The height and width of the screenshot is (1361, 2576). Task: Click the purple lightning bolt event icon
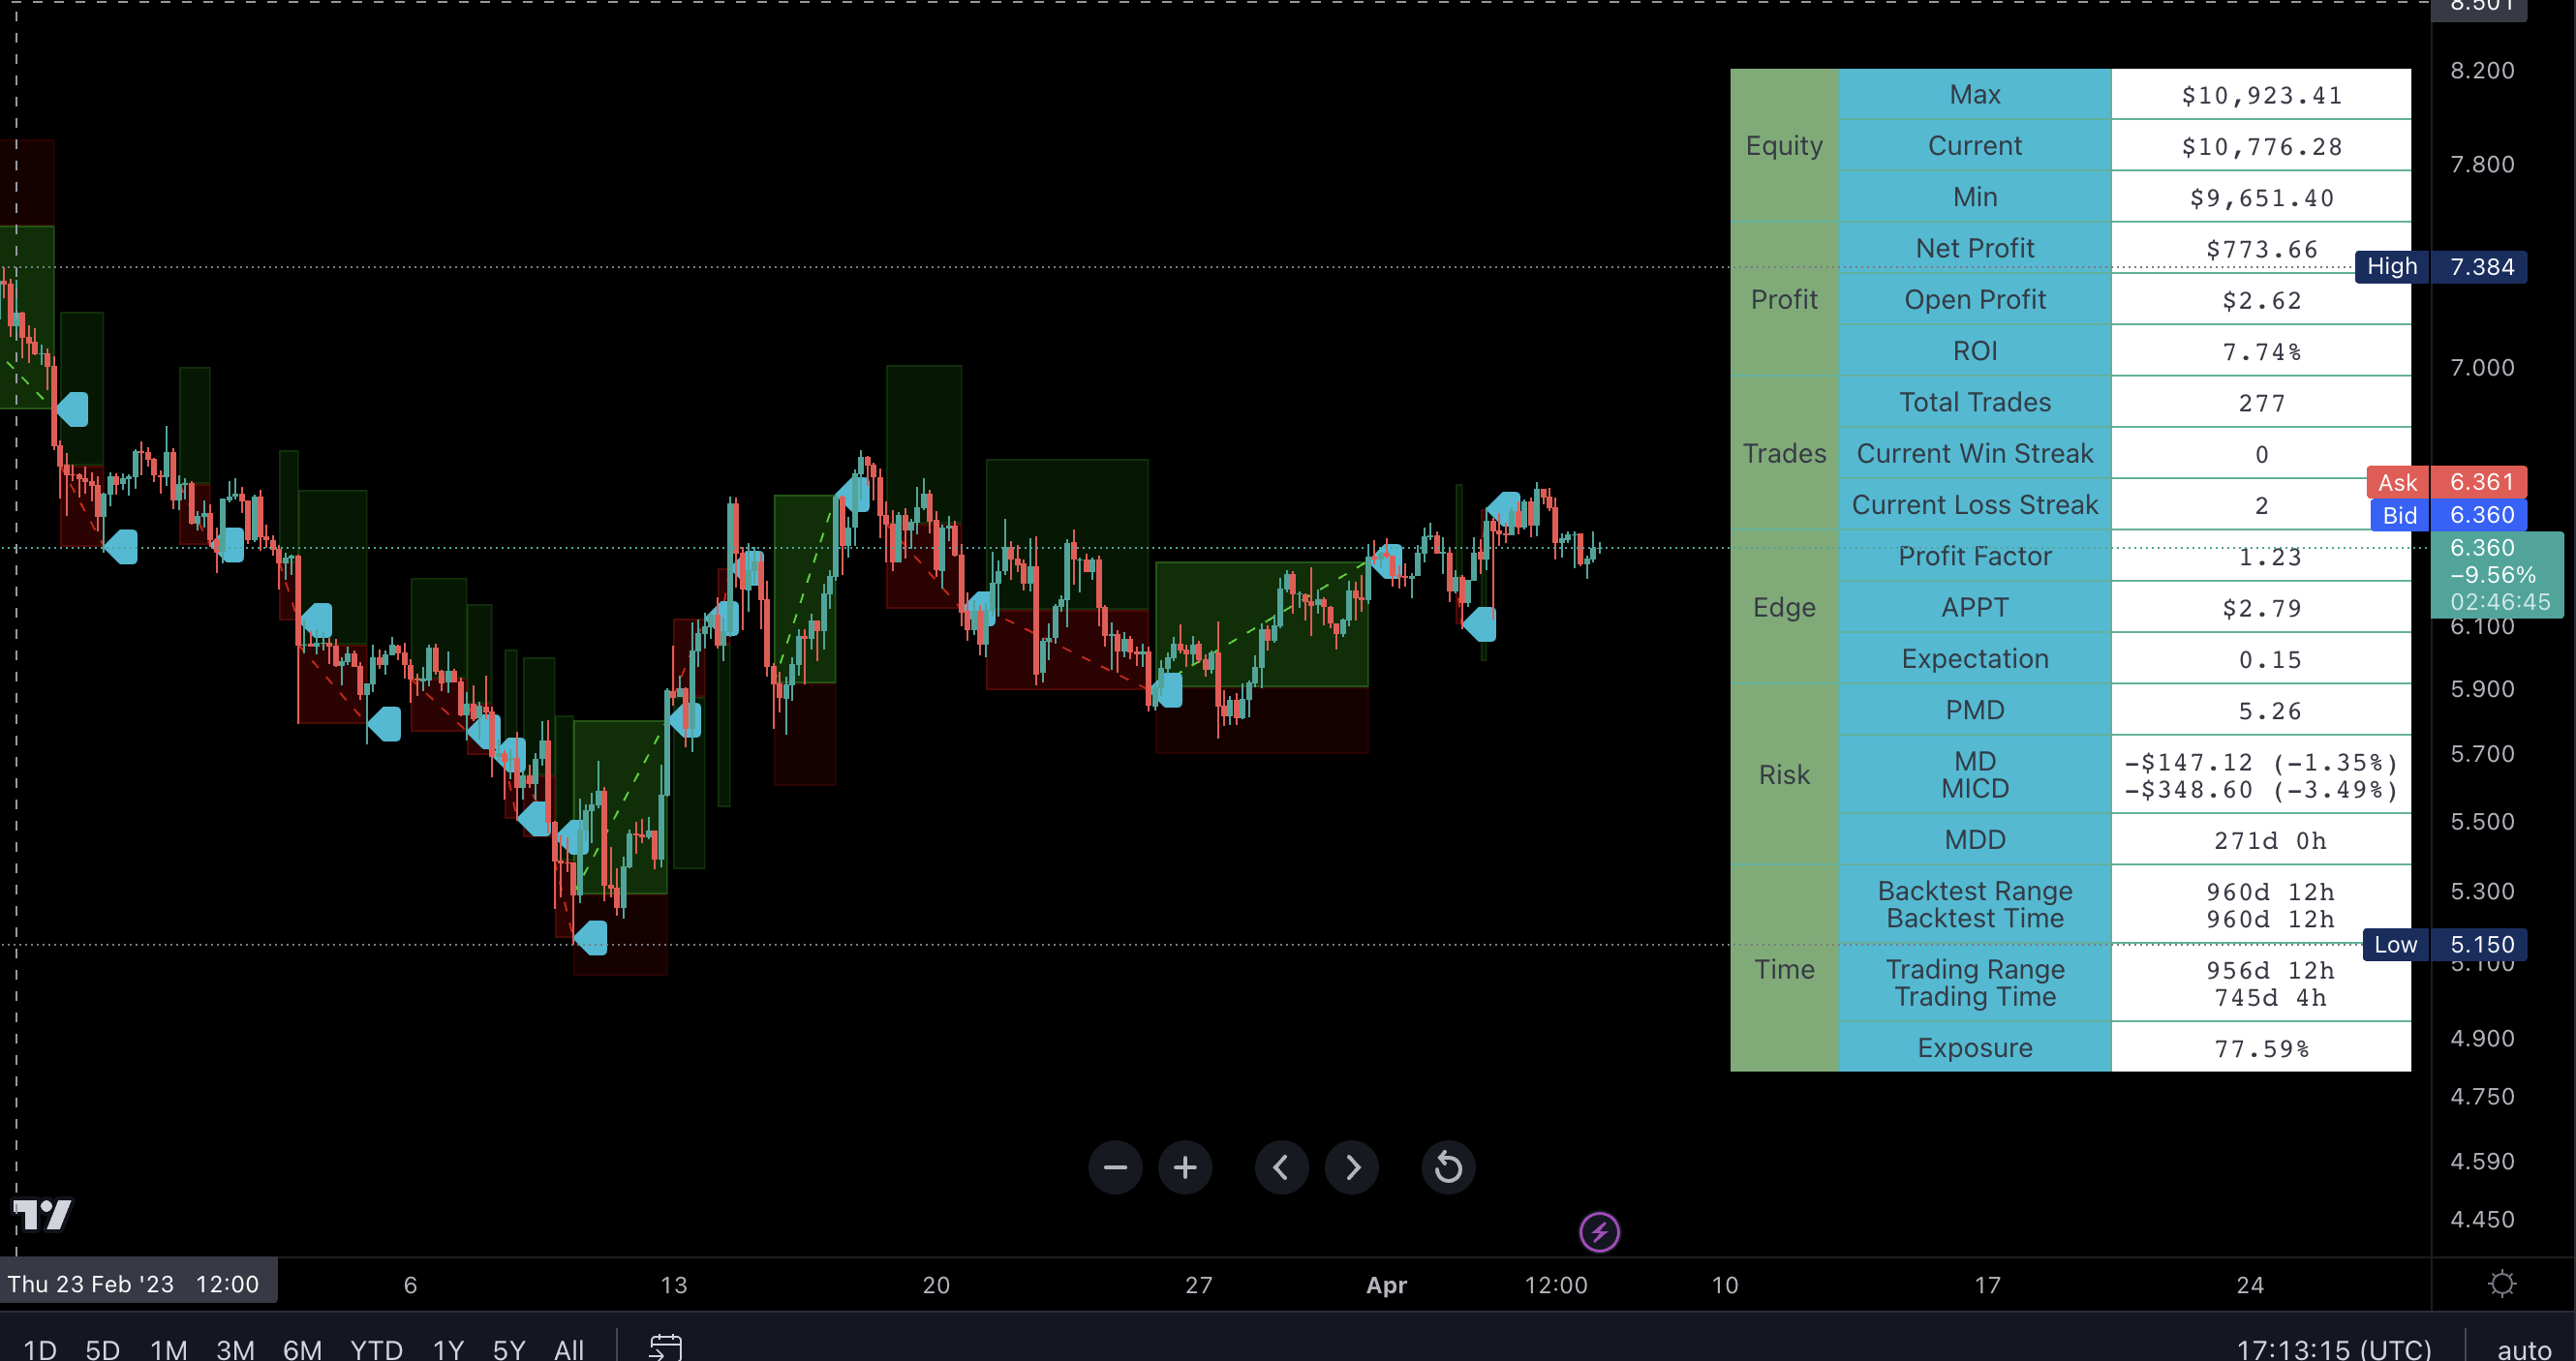pyautogui.click(x=1599, y=1232)
